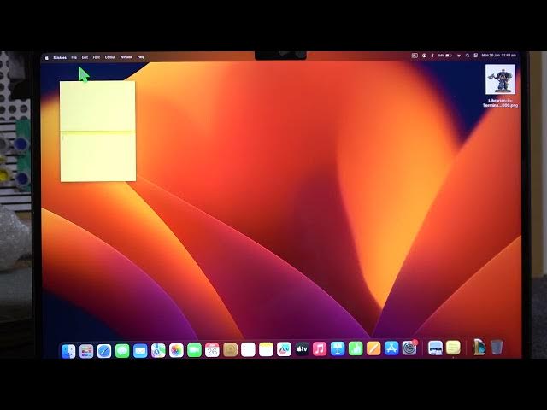Click the Wi-Fi status icon

tap(459, 56)
